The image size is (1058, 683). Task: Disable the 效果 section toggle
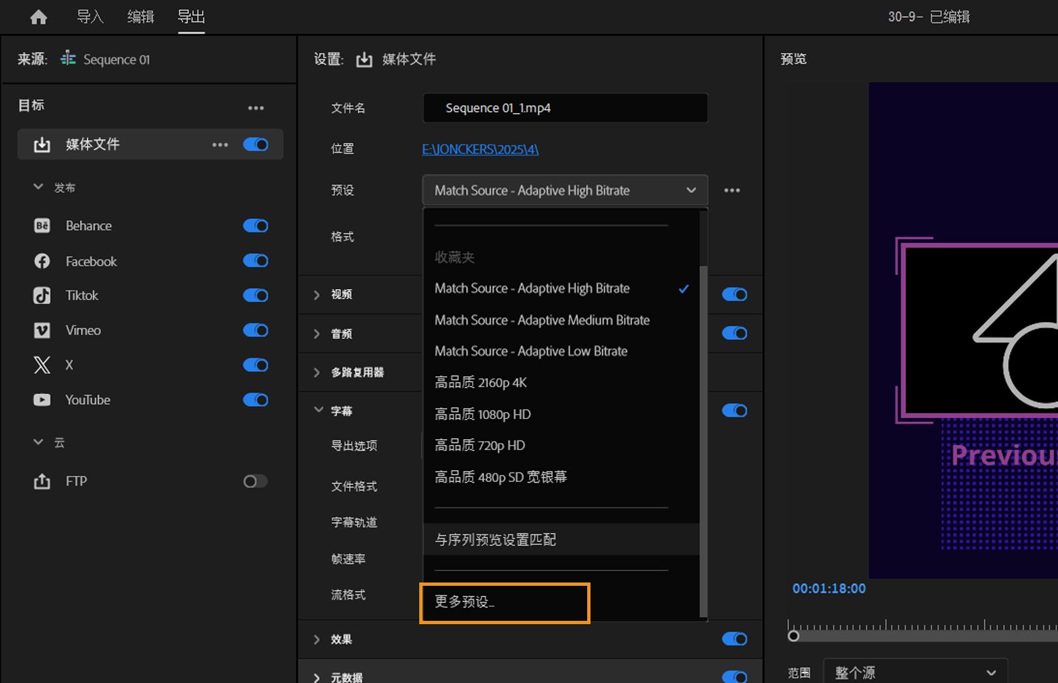[734, 639]
